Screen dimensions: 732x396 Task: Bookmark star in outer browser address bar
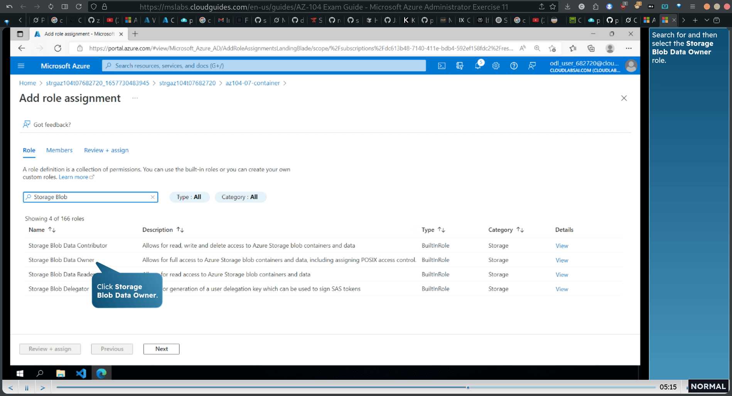coord(553,7)
